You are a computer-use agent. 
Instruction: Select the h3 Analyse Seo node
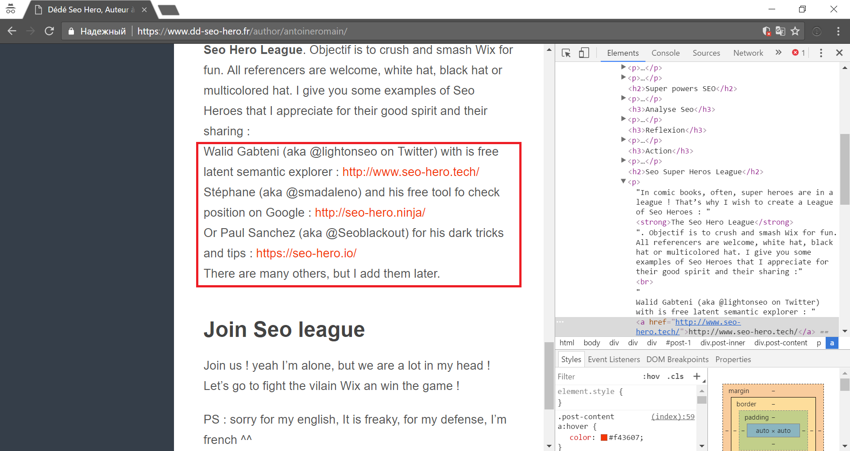671,109
